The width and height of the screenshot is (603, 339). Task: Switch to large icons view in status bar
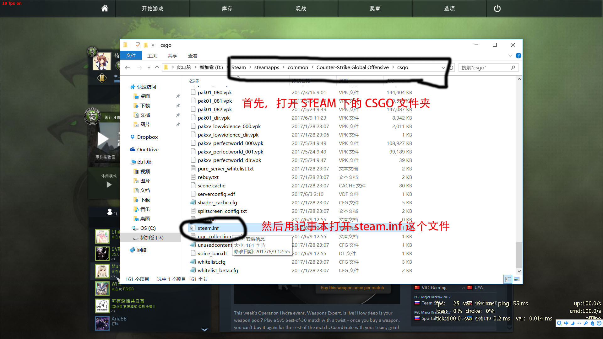point(517,279)
